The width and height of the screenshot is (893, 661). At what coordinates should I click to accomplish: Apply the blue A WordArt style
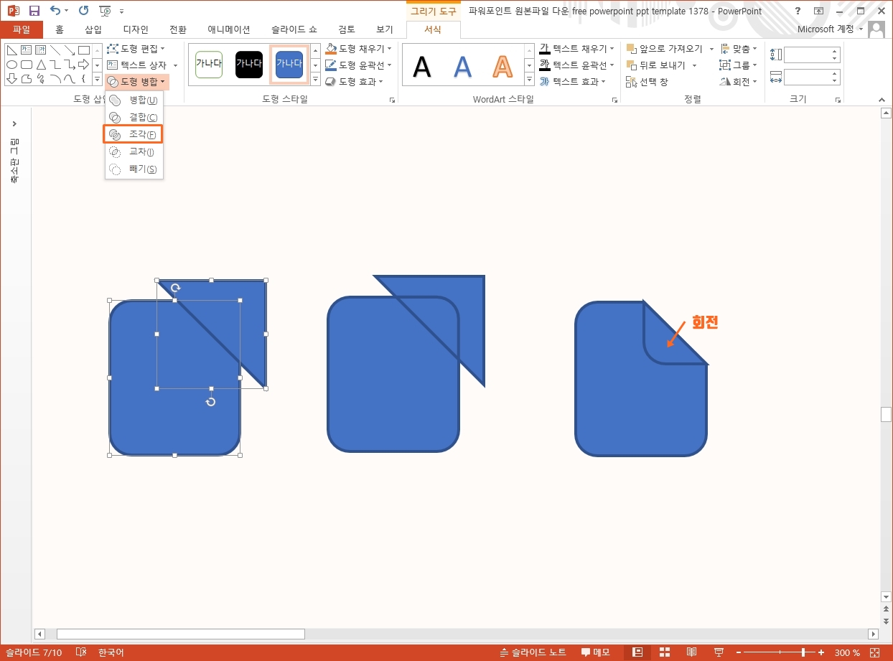[463, 67]
